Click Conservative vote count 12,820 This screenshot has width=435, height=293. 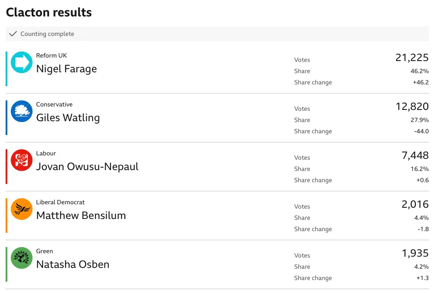coord(412,106)
